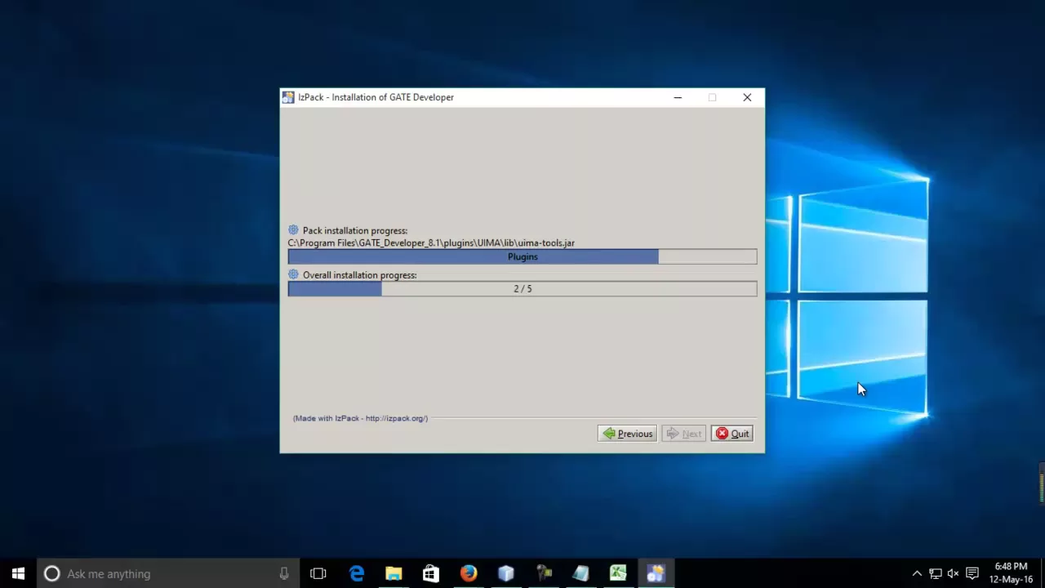Click the Plugins pack progress bar
The height and width of the screenshot is (588, 1045).
click(x=522, y=256)
